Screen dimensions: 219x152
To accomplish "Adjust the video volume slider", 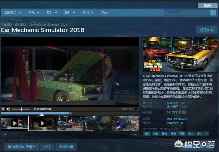I will coord(21,109).
